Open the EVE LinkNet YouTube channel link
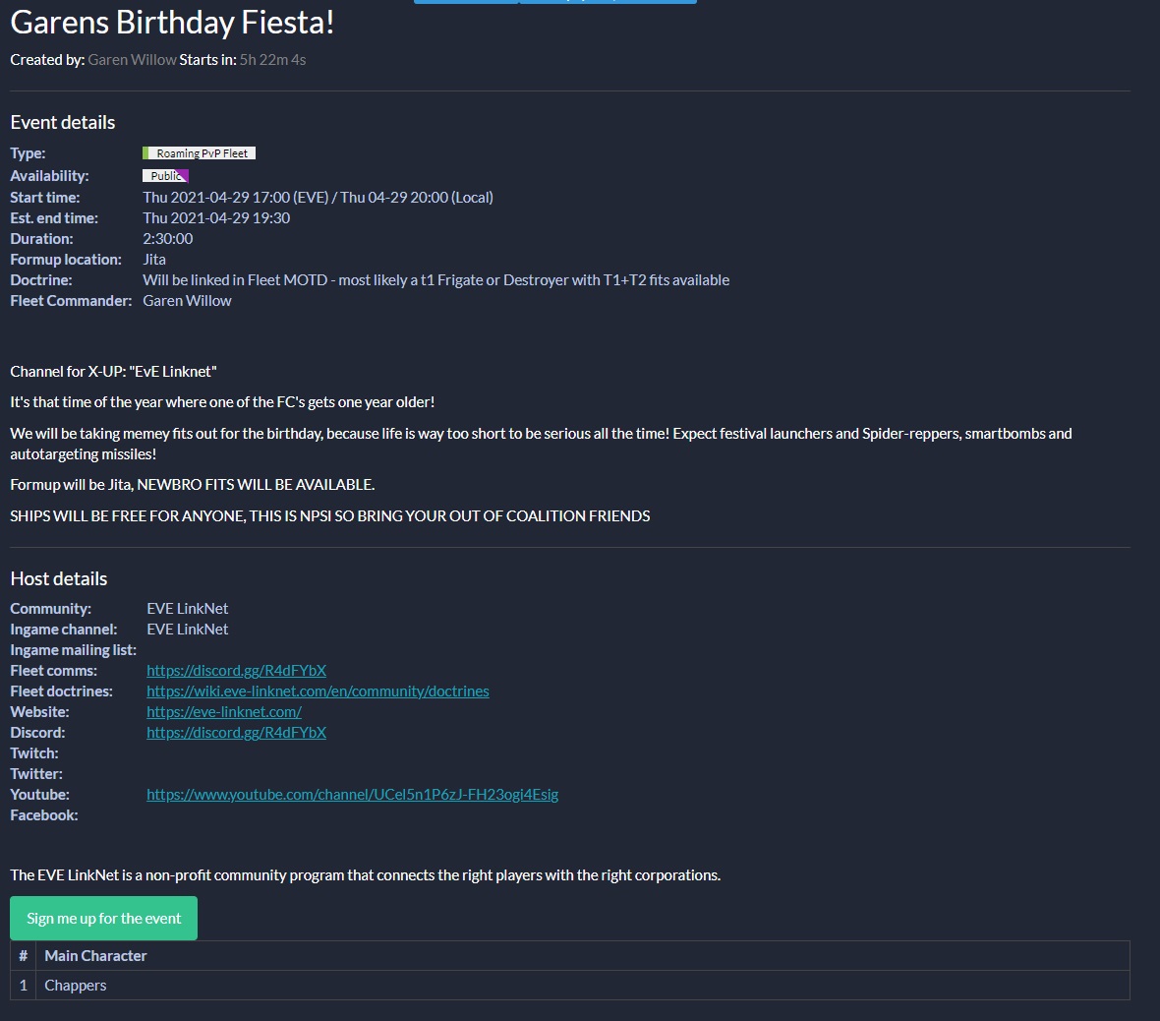Image resolution: width=1160 pixels, height=1021 pixels. (352, 794)
